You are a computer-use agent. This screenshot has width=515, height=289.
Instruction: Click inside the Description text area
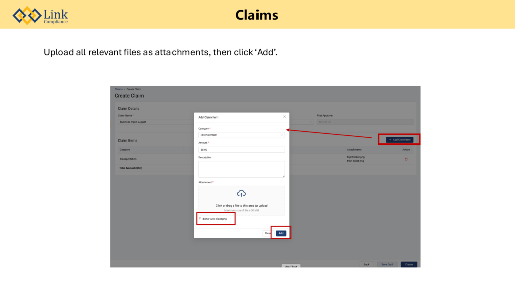(x=241, y=169)
